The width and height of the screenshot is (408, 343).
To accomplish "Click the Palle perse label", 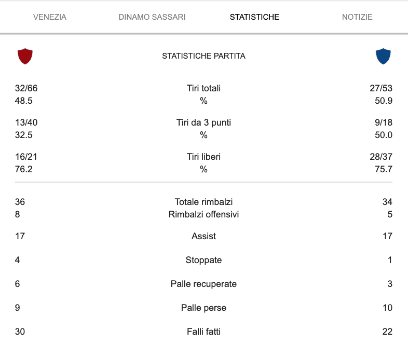I will coord(203,308).
